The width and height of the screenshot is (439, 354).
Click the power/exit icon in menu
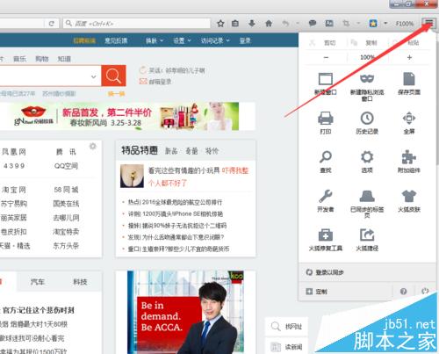[x=425, y=291]
